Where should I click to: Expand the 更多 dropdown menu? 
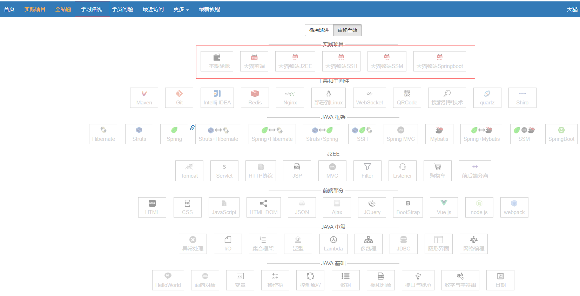[181, 9]
